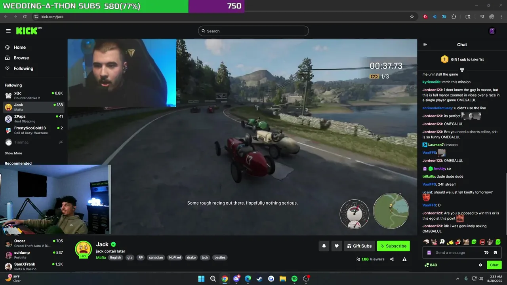Click the Mafia category link
The image size is (507, 285).
[101, 257]
